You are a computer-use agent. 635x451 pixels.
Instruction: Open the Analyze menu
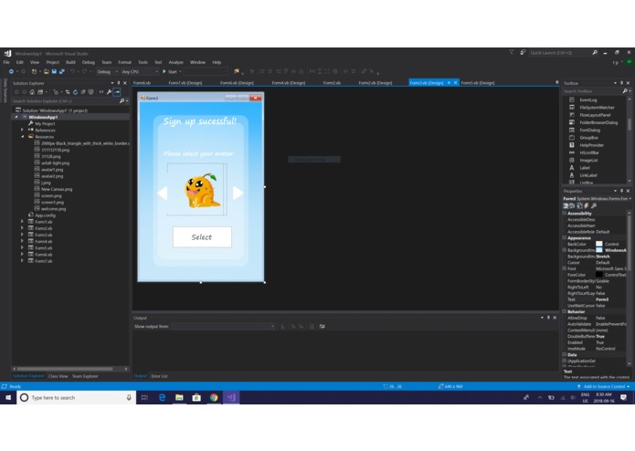(x=175, y=62)
